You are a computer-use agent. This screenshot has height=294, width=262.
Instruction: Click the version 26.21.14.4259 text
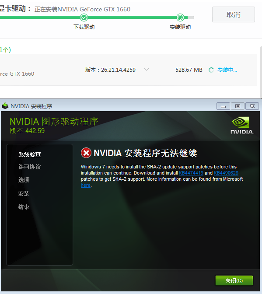click(x=110, y=70)
